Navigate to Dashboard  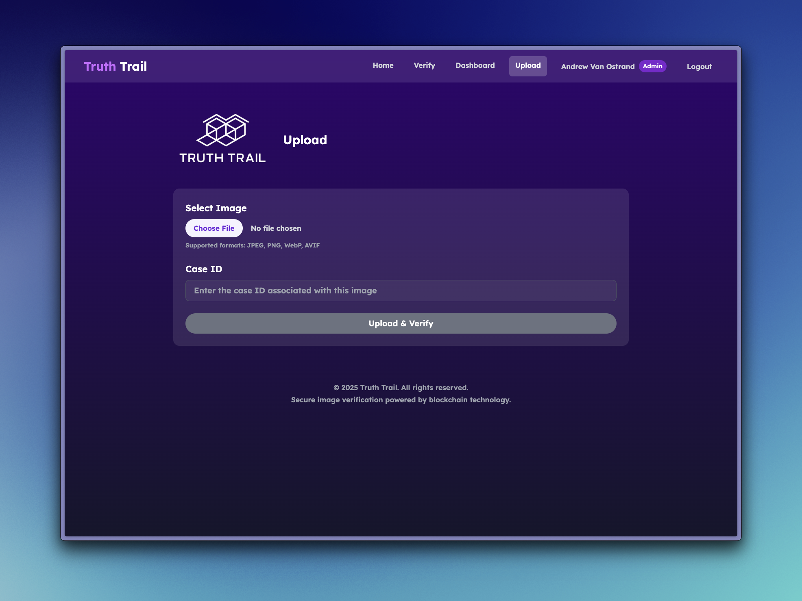475,65
